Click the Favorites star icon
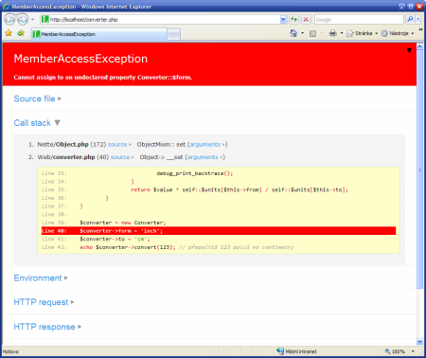426x358 pixels. click(9, 33)
